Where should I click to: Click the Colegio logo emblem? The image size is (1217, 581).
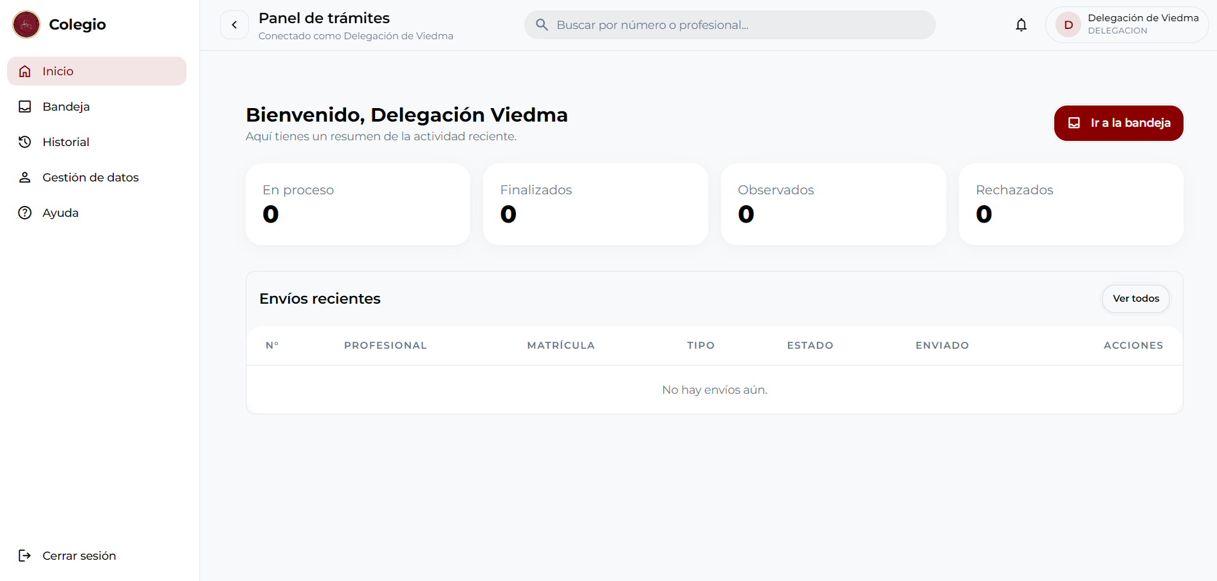coord(26,24)
